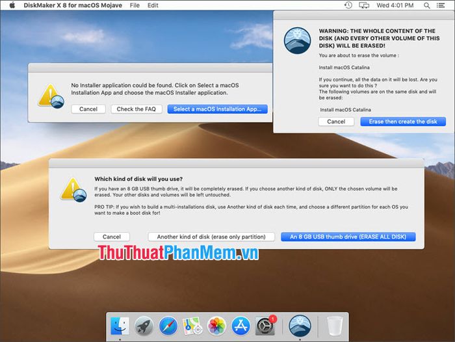The width and height of the screenshot is (455, 342).
Task: Open the File menu
Action: 135,5
